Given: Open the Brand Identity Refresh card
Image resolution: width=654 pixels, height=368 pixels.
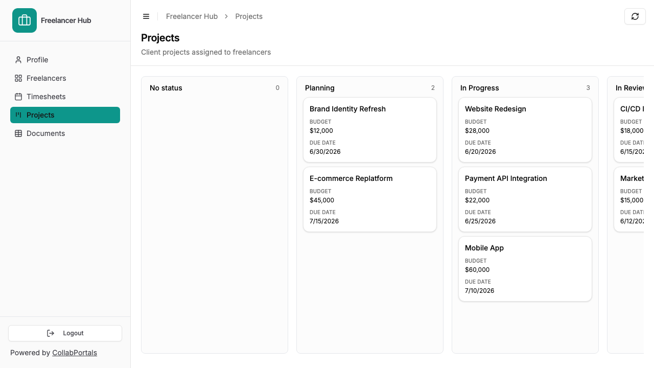Looking at the screenshot, I should pyautogui.click(x=370, y=130).
